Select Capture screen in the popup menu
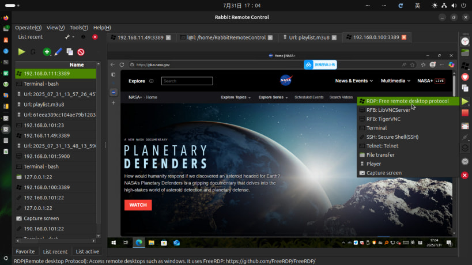Viewport: 472px width, 265px height. pos(408,173)
